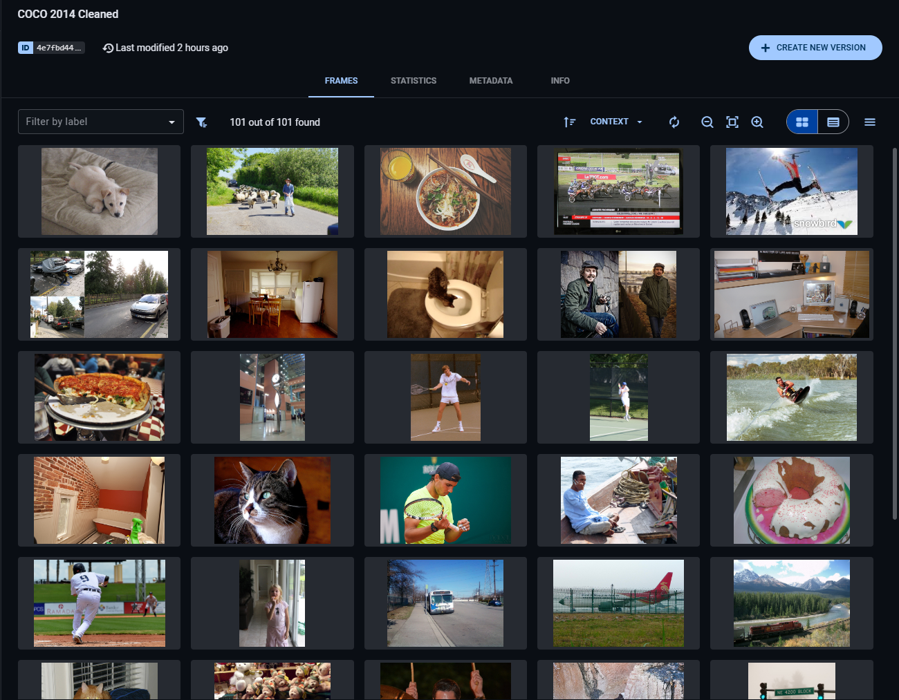The image size is (899, 700).
Task: Expand the CONTEXT dropdown
Action: pyautogui.click(x=615, y=122)
